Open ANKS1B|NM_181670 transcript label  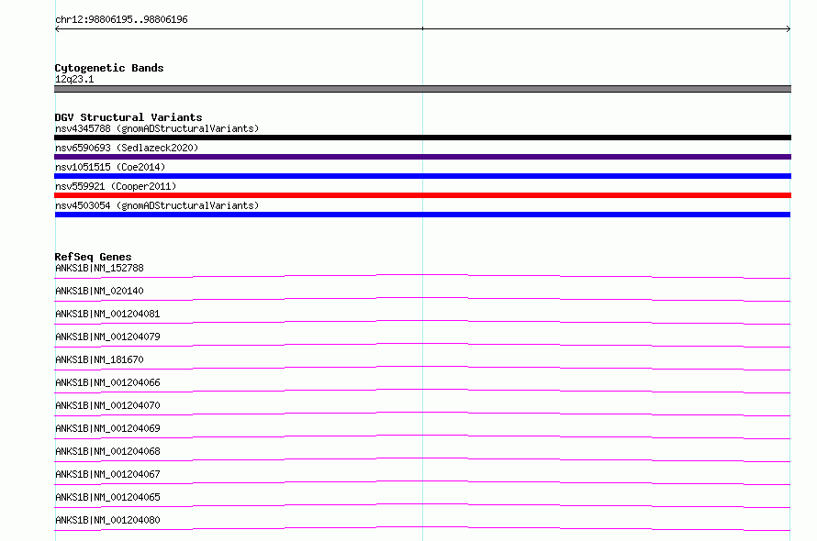click(99, 359)
